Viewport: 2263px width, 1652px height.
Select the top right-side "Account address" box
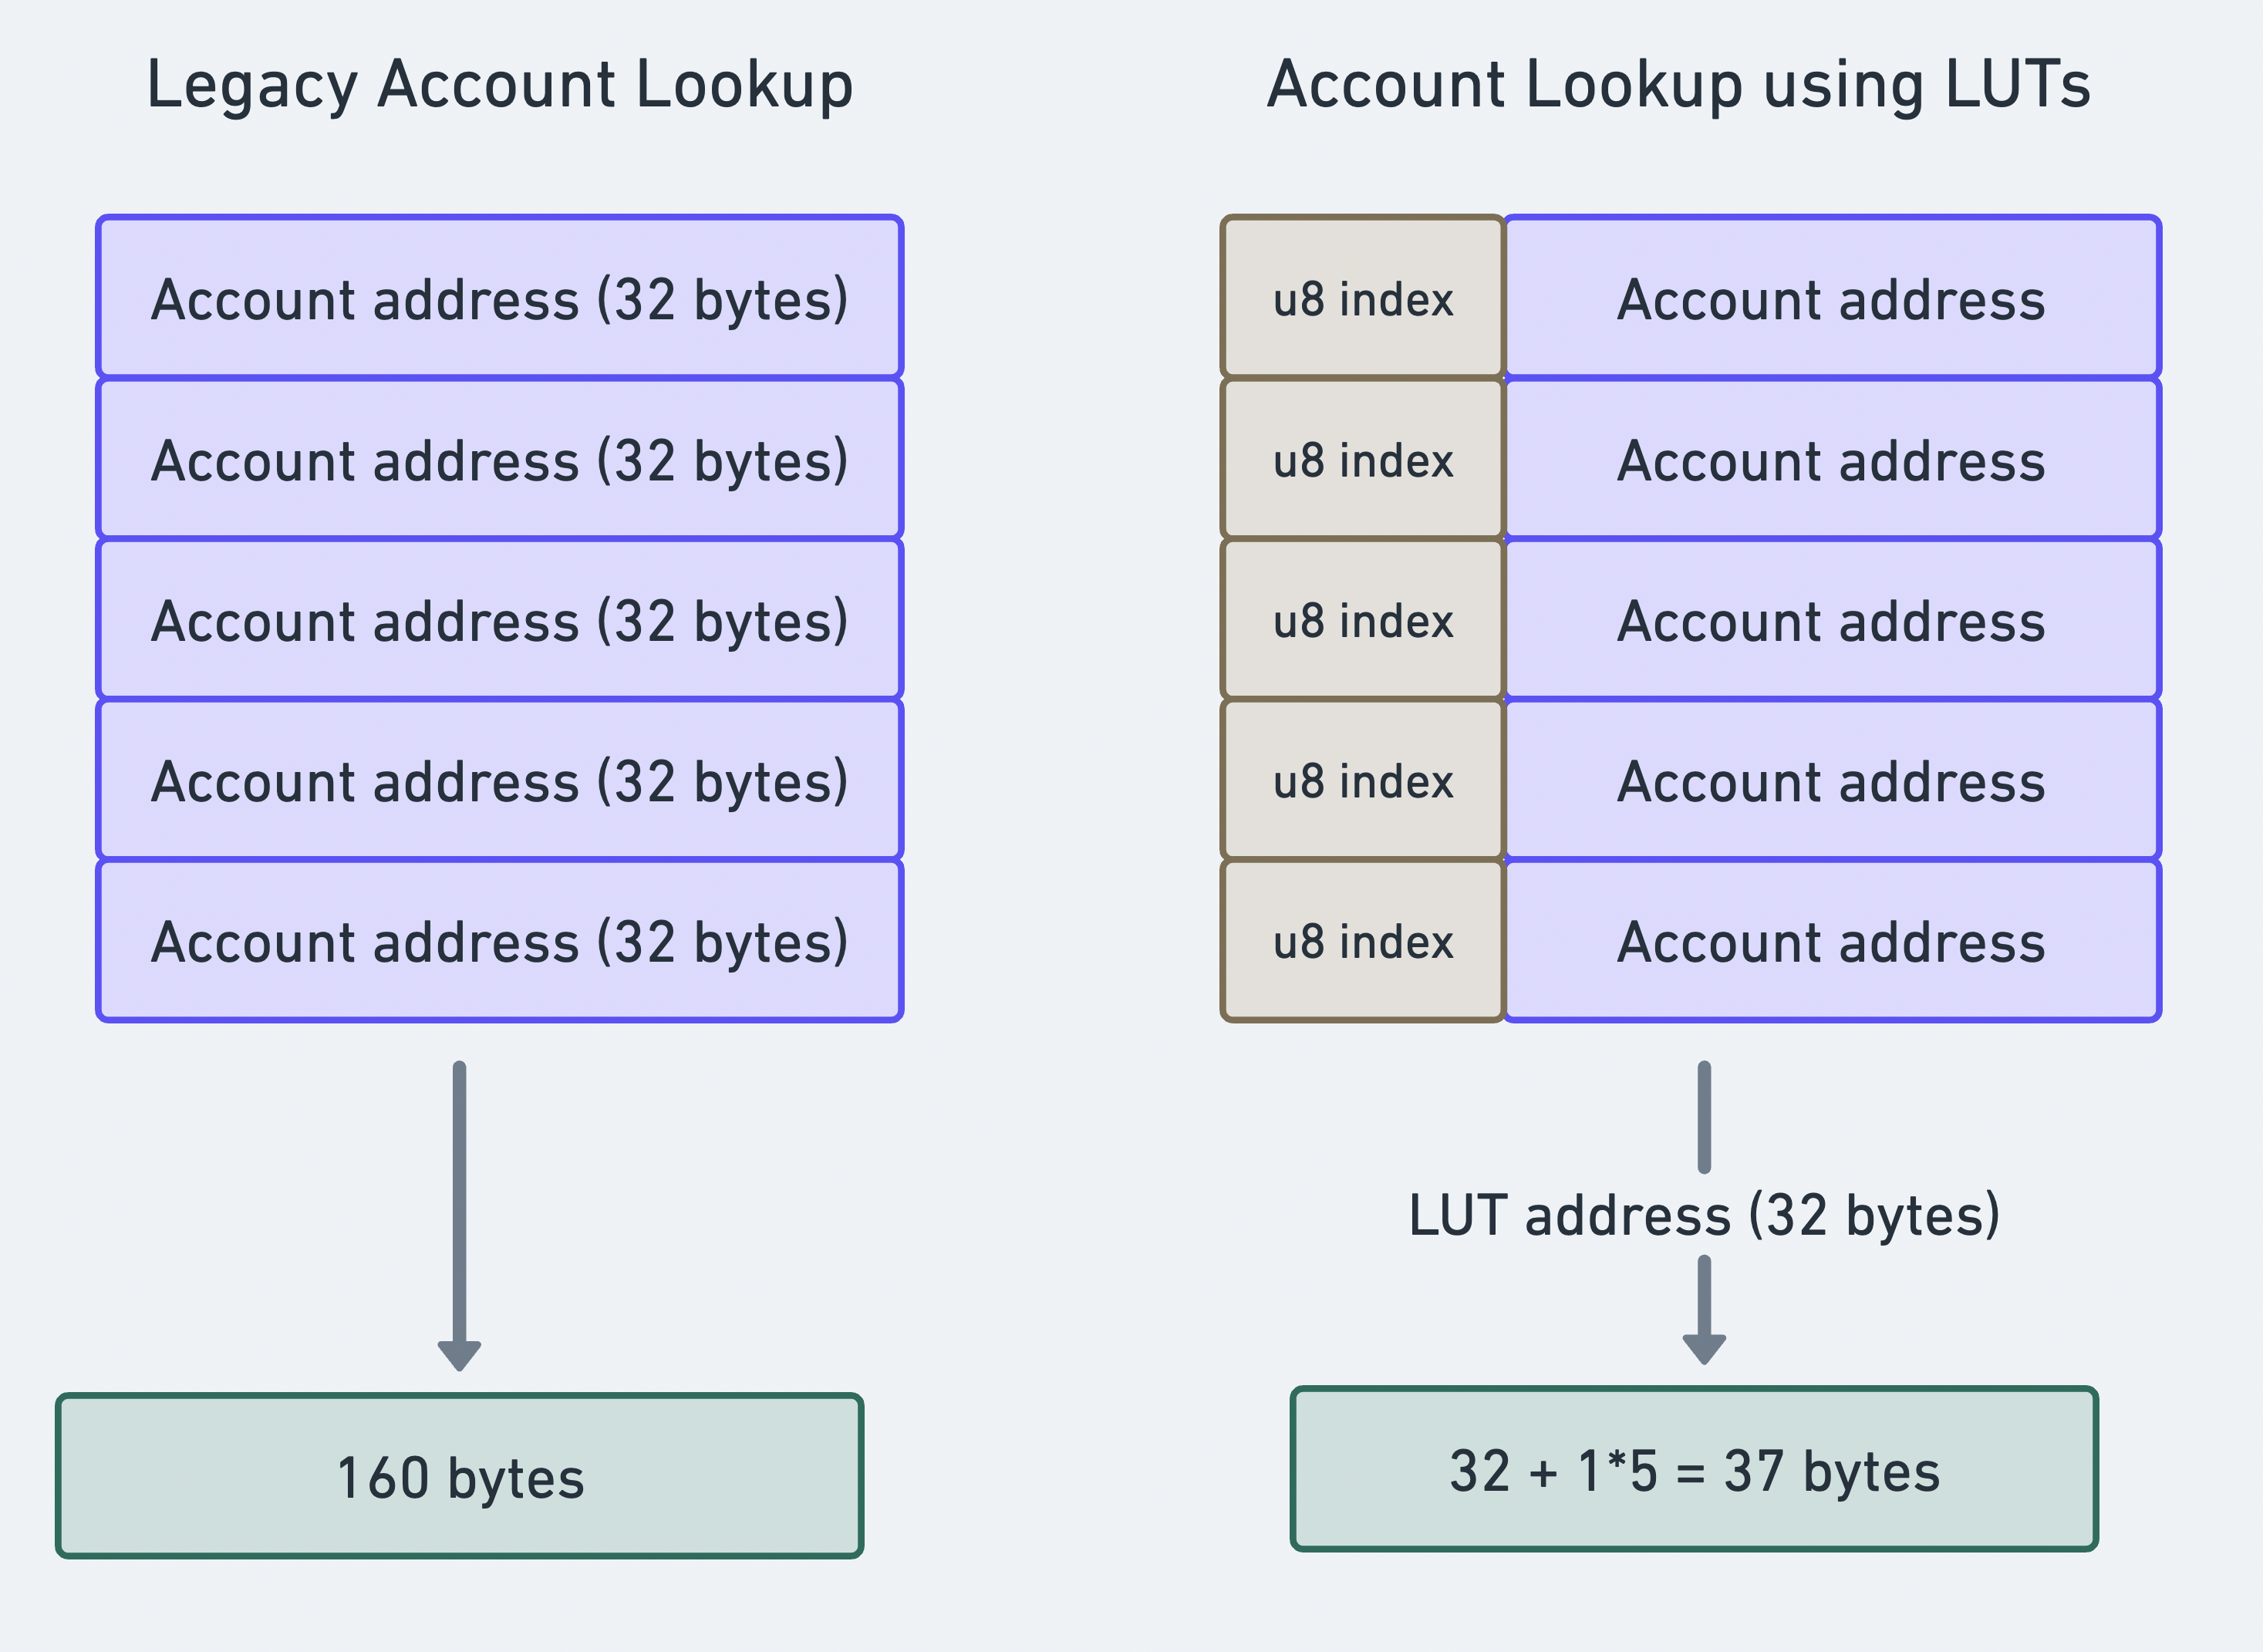(x=1831, y=298)
